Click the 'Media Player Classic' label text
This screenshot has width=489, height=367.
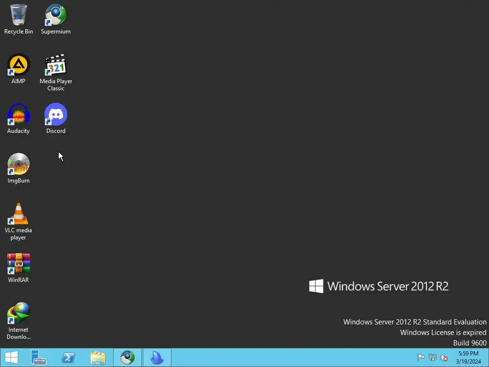[56, 85]
